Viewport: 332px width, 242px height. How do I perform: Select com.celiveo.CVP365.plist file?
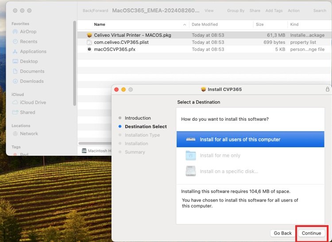205,42
